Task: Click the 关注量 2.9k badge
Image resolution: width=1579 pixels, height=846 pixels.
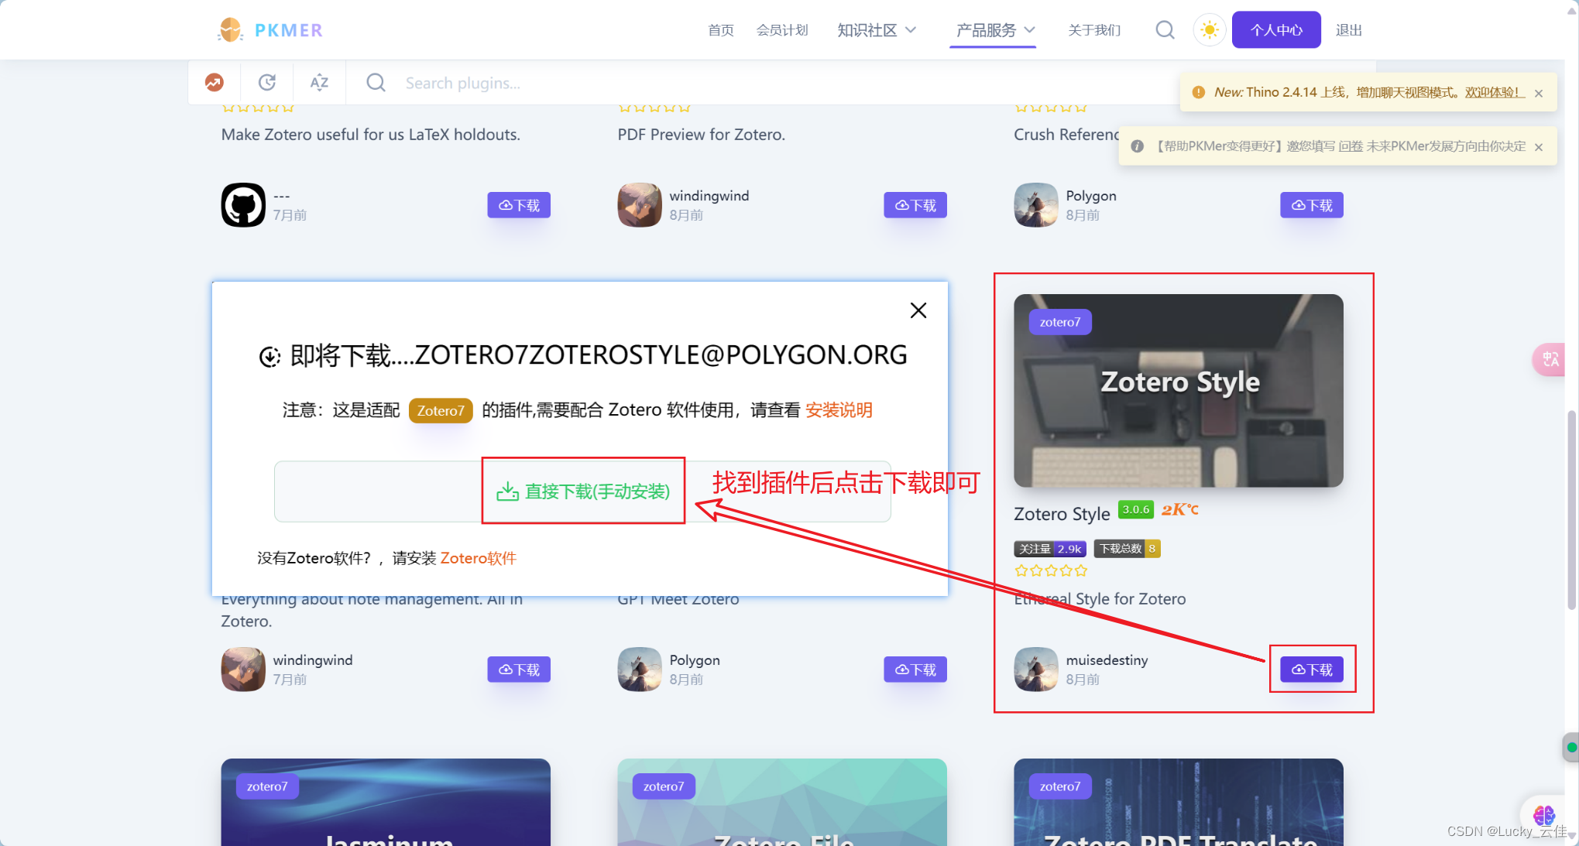Action: coord(1050,549)
